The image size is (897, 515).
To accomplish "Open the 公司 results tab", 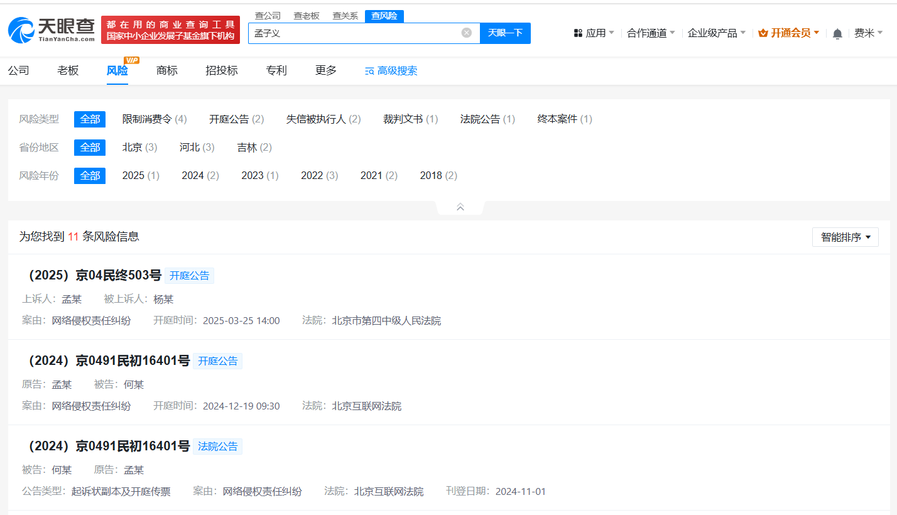I will tap(19, 70).
